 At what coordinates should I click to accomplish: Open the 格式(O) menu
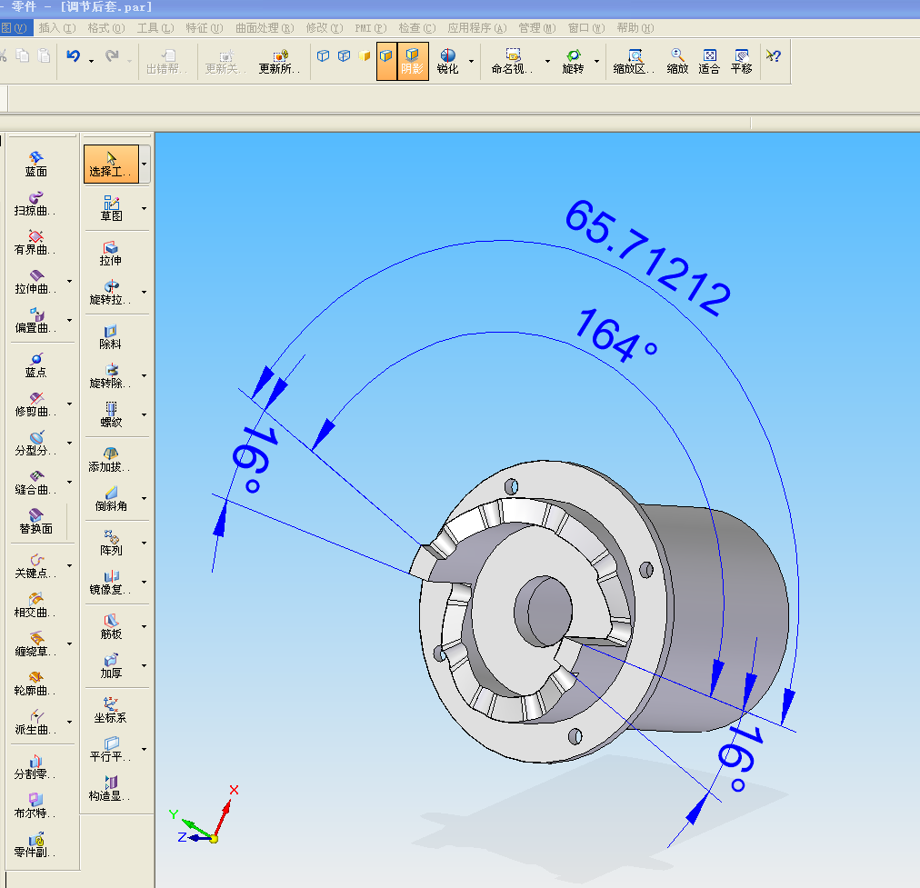[x=106, y=27]
